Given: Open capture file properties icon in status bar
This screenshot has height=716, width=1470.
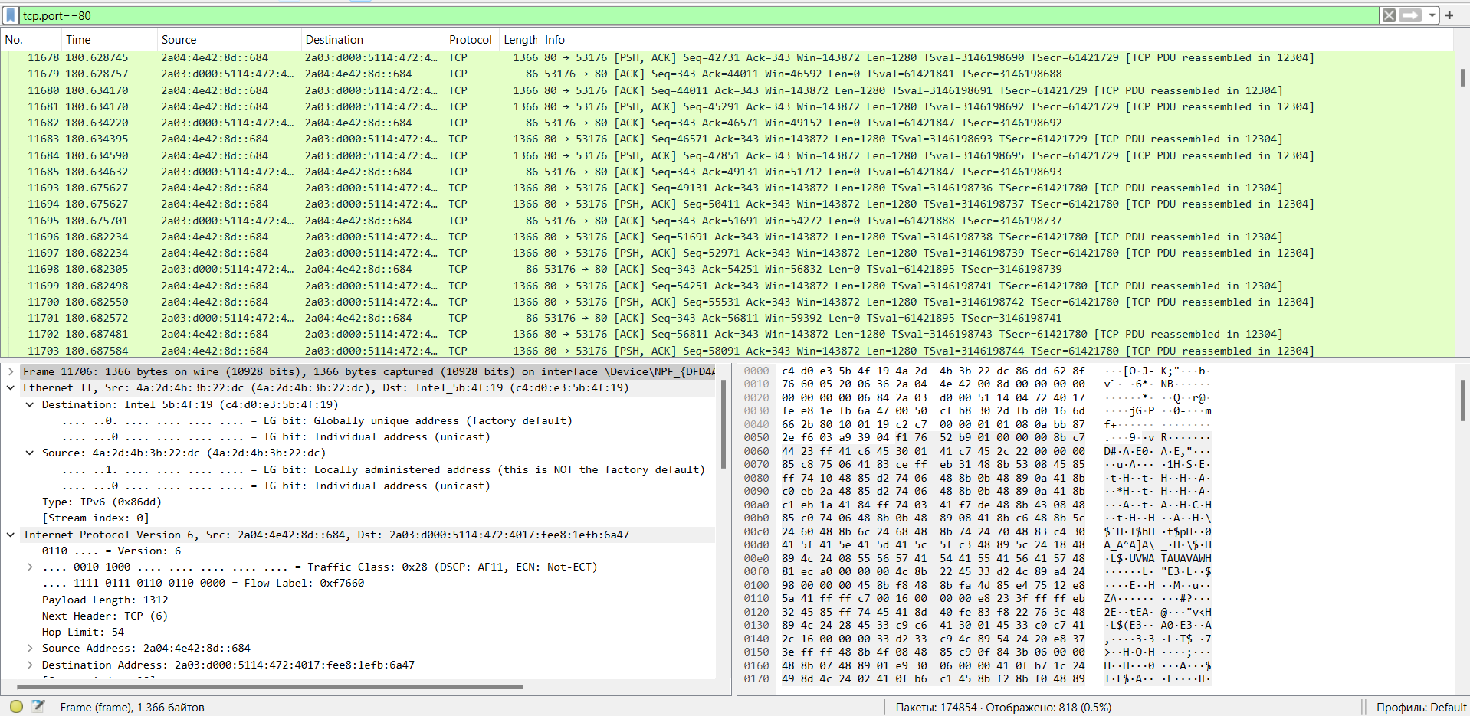Looking at the screenshot, I should (x=38, y=706).
